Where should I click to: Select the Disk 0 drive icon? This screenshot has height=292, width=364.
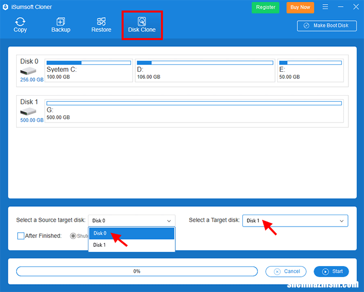point(28,71)
